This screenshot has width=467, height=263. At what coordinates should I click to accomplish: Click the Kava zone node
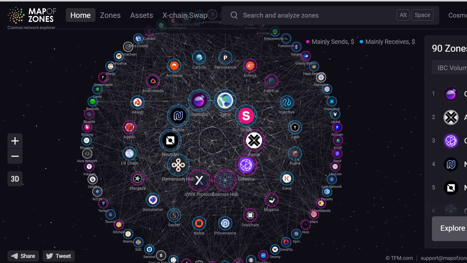coord(287,178)
